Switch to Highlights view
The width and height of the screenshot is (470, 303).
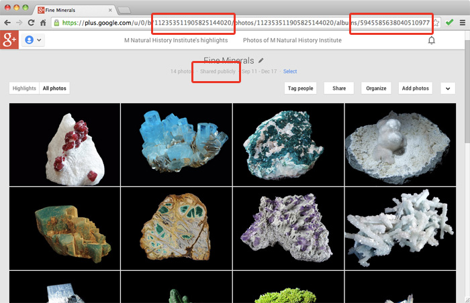(24, 88)
